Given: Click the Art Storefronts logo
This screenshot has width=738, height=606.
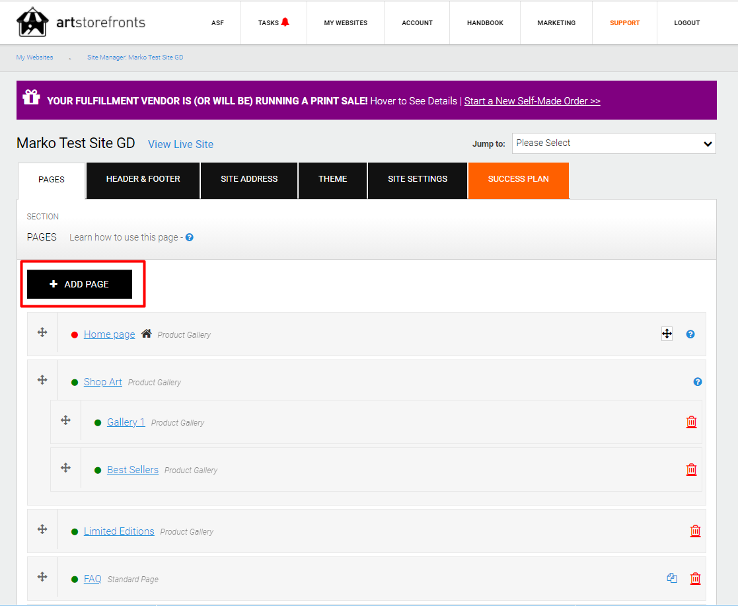Looking at the screenshot, I should point(81,22).
